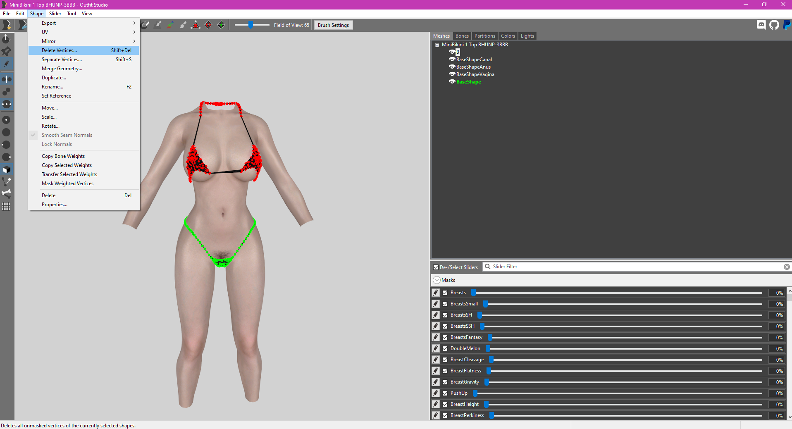
Task: Switch to the Lights tab
Action: point(527,36)
